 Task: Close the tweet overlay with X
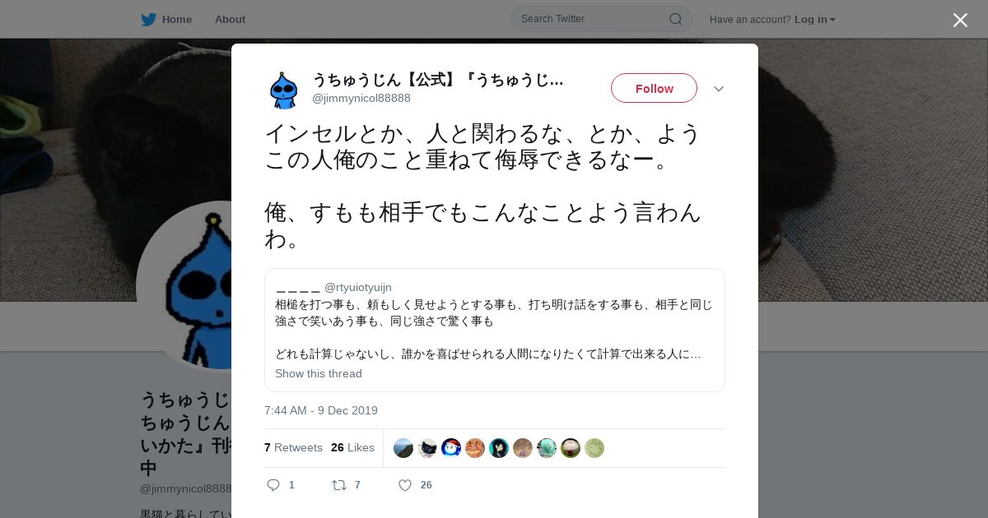point(960,20)
